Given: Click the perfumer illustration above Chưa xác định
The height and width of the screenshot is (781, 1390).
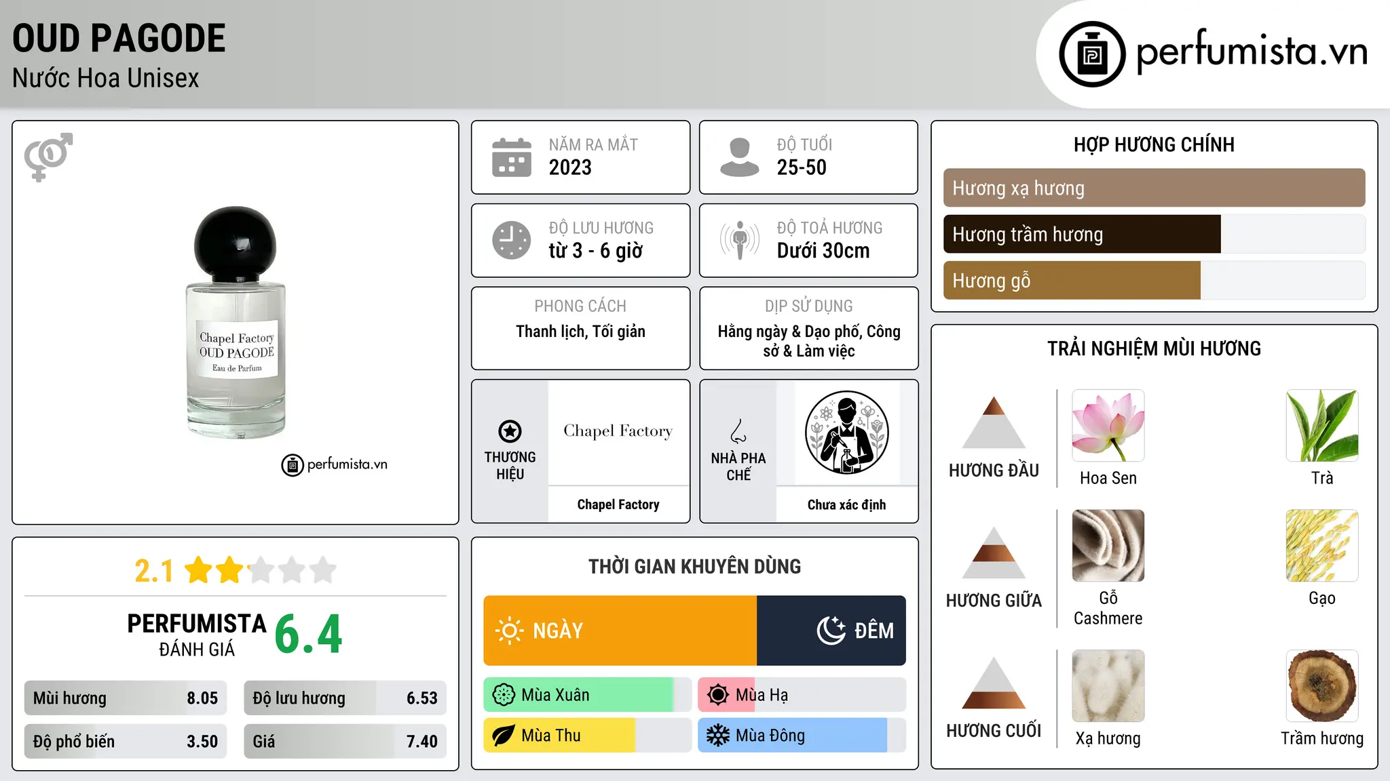Looking at the screenshot, I should 846,433.
